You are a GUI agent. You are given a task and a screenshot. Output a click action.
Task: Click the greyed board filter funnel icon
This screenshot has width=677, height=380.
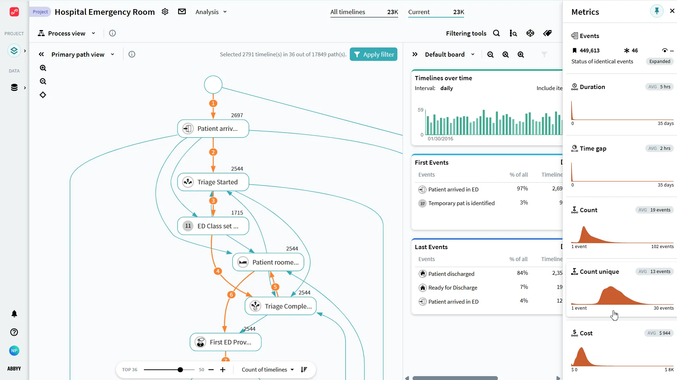pyautogui.click(x=544, y=55)
